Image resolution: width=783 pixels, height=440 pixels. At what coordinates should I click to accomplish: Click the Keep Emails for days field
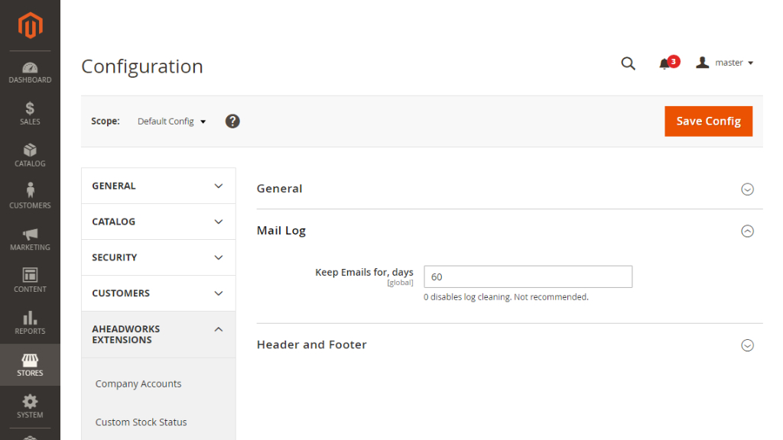[528, 277]
